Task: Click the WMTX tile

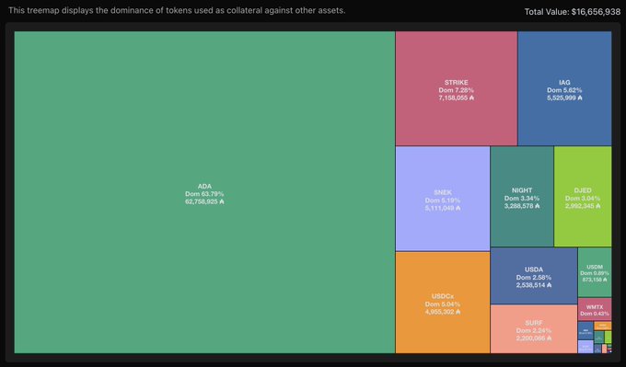Action: 595,309
